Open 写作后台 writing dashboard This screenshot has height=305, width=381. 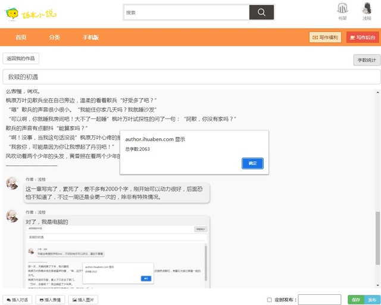[x=363, y=38]
